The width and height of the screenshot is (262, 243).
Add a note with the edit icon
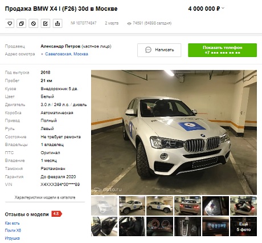46,23
